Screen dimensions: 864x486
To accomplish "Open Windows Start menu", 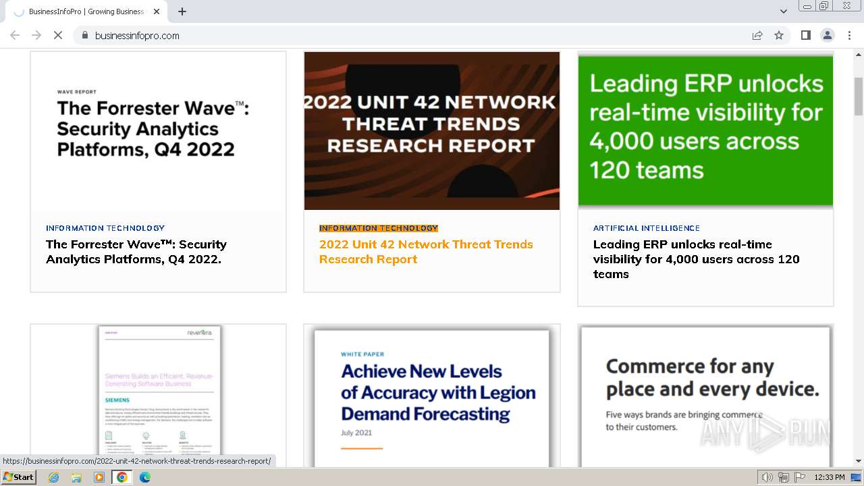I will [x=19, y=477].
